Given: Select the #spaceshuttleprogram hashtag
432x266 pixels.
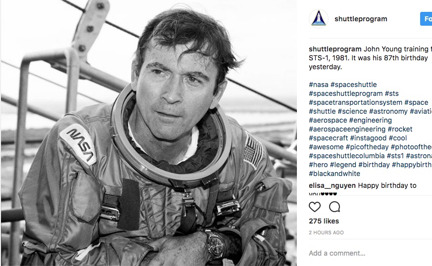Looking at the screenshot, I should click(x=346, y=93).
